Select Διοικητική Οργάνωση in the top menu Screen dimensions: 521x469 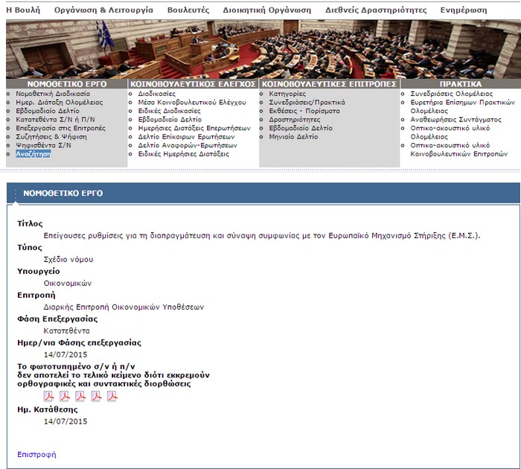pyautogui.click(x=267, y=10)
